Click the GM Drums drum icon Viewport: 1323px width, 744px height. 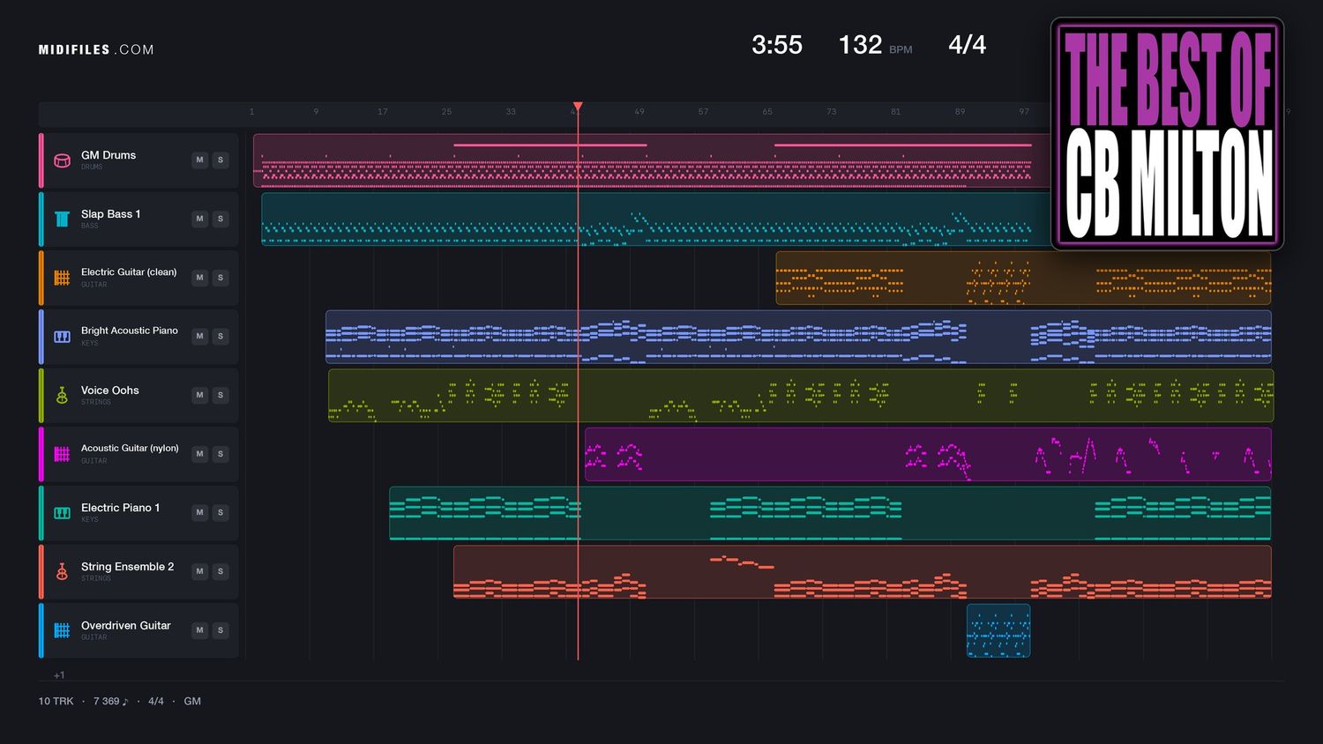pyautogui.click(x=62, y=160)
